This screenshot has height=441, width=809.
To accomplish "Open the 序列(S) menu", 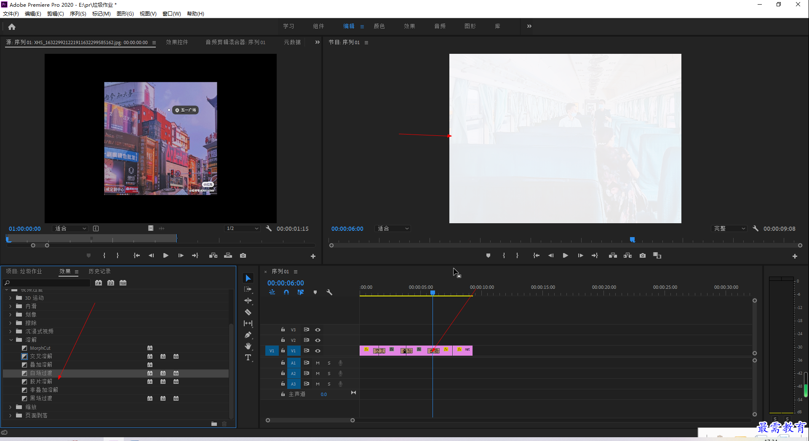I will pyautogui.click(x=78, y=13).
